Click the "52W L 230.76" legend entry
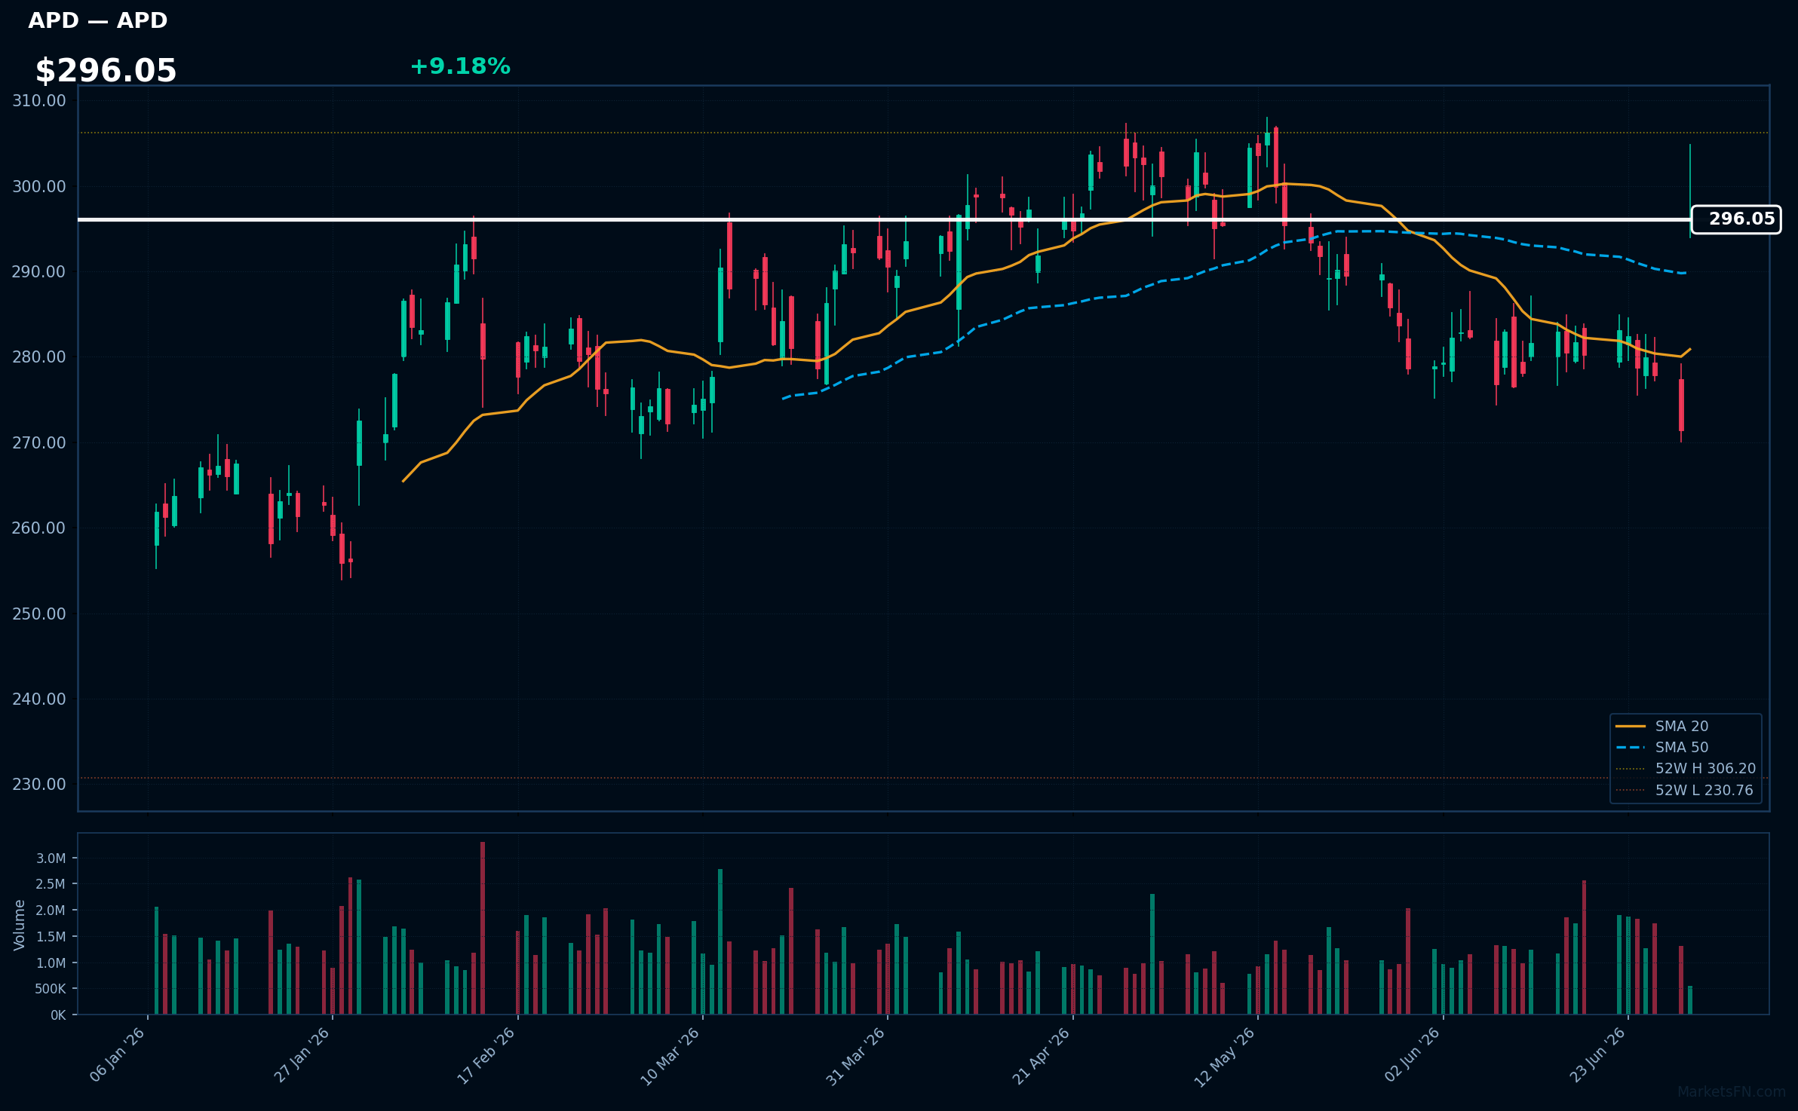 pyautogui.click(x=1686, y=790)
